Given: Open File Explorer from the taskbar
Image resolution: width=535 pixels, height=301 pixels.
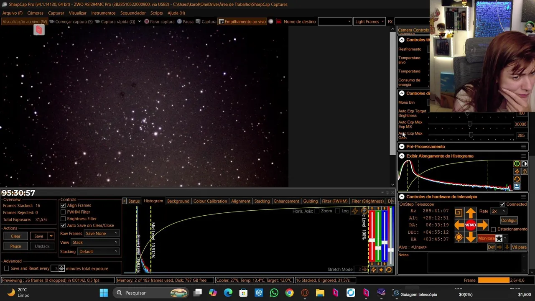Looking at the screenshot, I should click(x=320, y=293).
